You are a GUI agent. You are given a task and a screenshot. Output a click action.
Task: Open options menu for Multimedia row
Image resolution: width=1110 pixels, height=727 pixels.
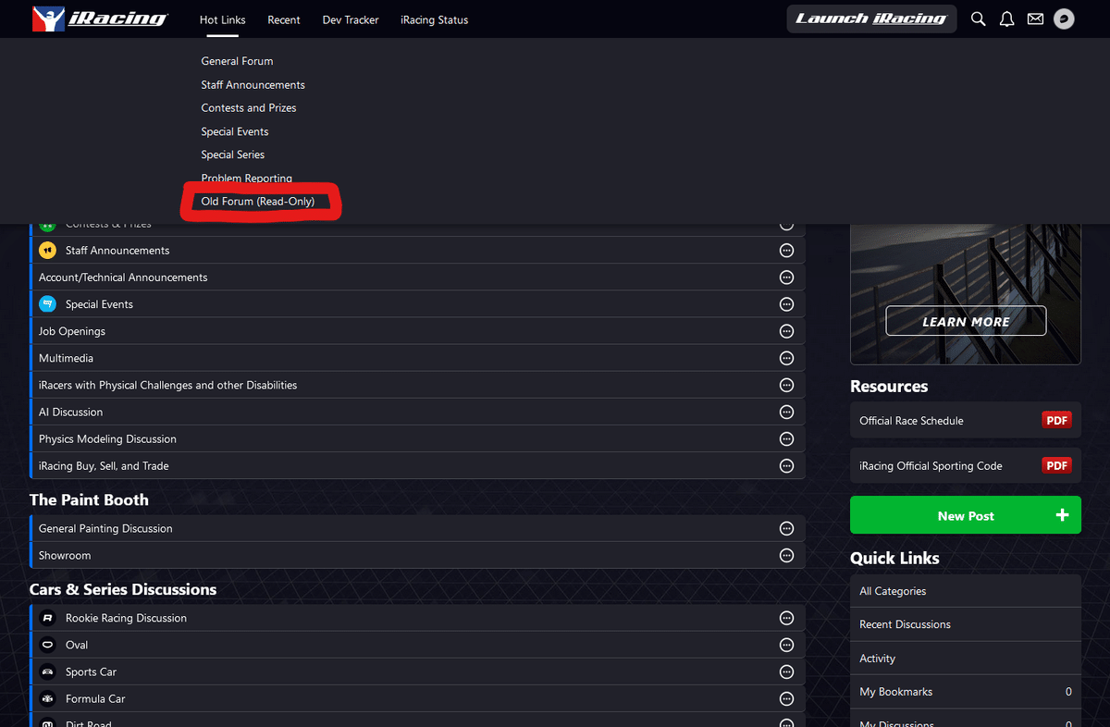coord(786,358)
